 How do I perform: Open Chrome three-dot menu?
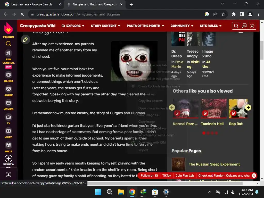tap(258, 14)
